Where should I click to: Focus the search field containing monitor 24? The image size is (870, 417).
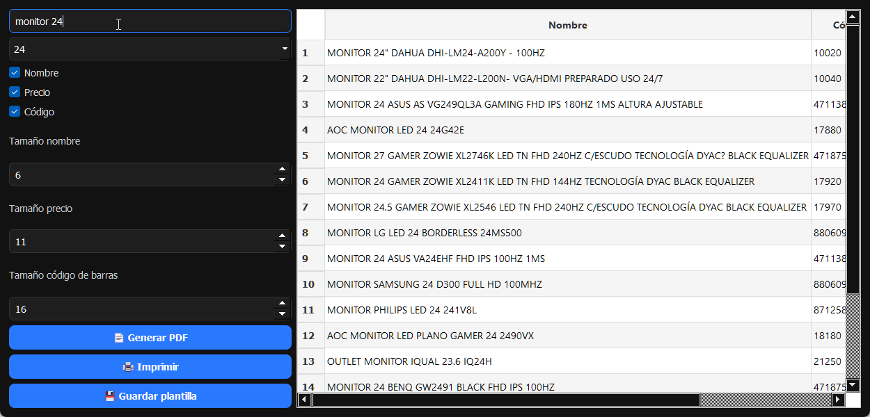150,21
